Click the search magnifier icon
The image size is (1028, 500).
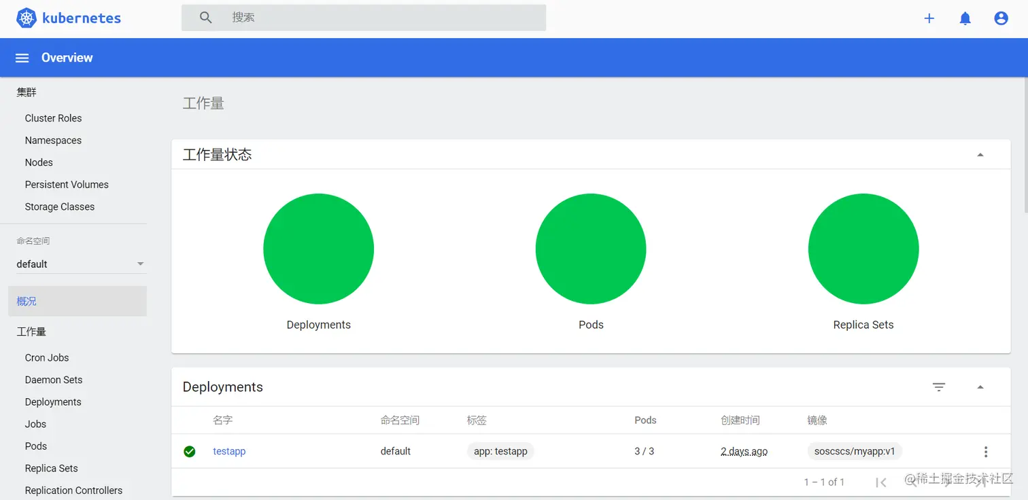click(x=206, y=18)
